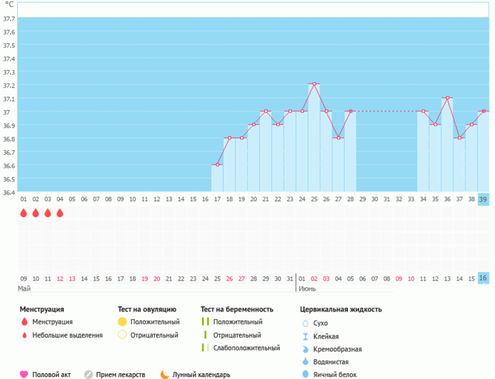Click the Положительный pregnancy test stripes icon

click(205, 322)
